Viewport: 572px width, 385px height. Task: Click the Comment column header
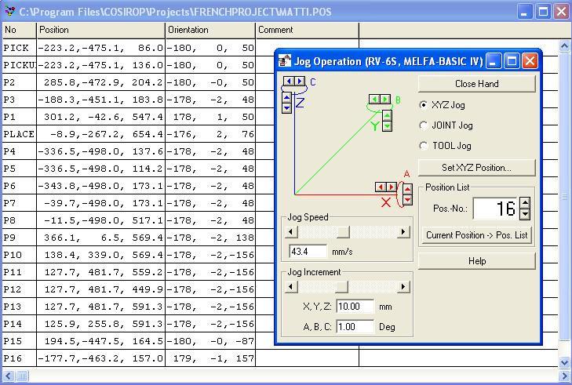click(307, 31)
